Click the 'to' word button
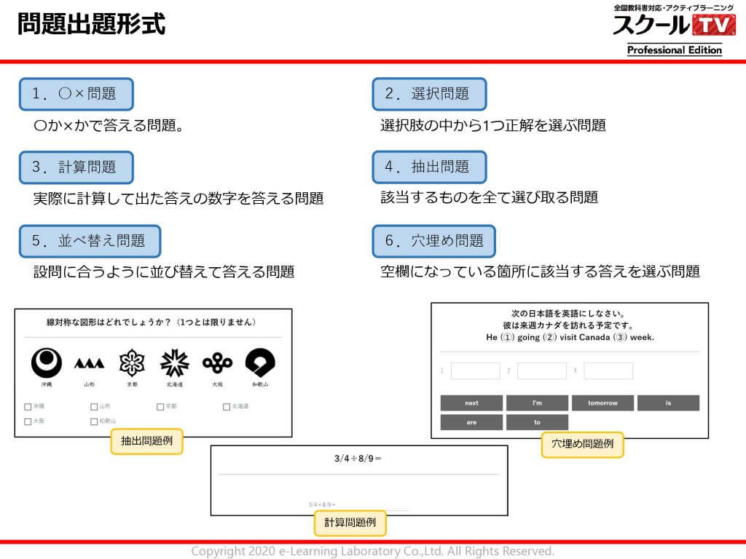This screenshot has height=559, width=746. click(537, 422)
